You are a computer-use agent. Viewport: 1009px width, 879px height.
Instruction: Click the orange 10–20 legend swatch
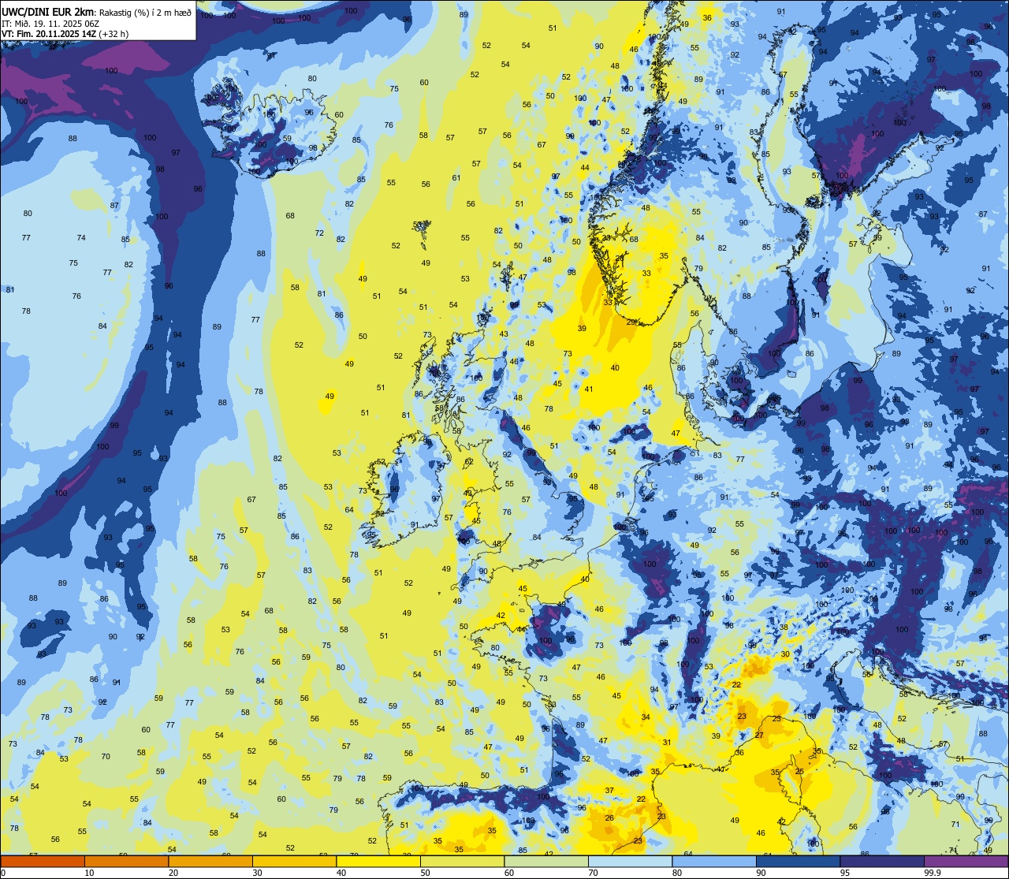126,861
